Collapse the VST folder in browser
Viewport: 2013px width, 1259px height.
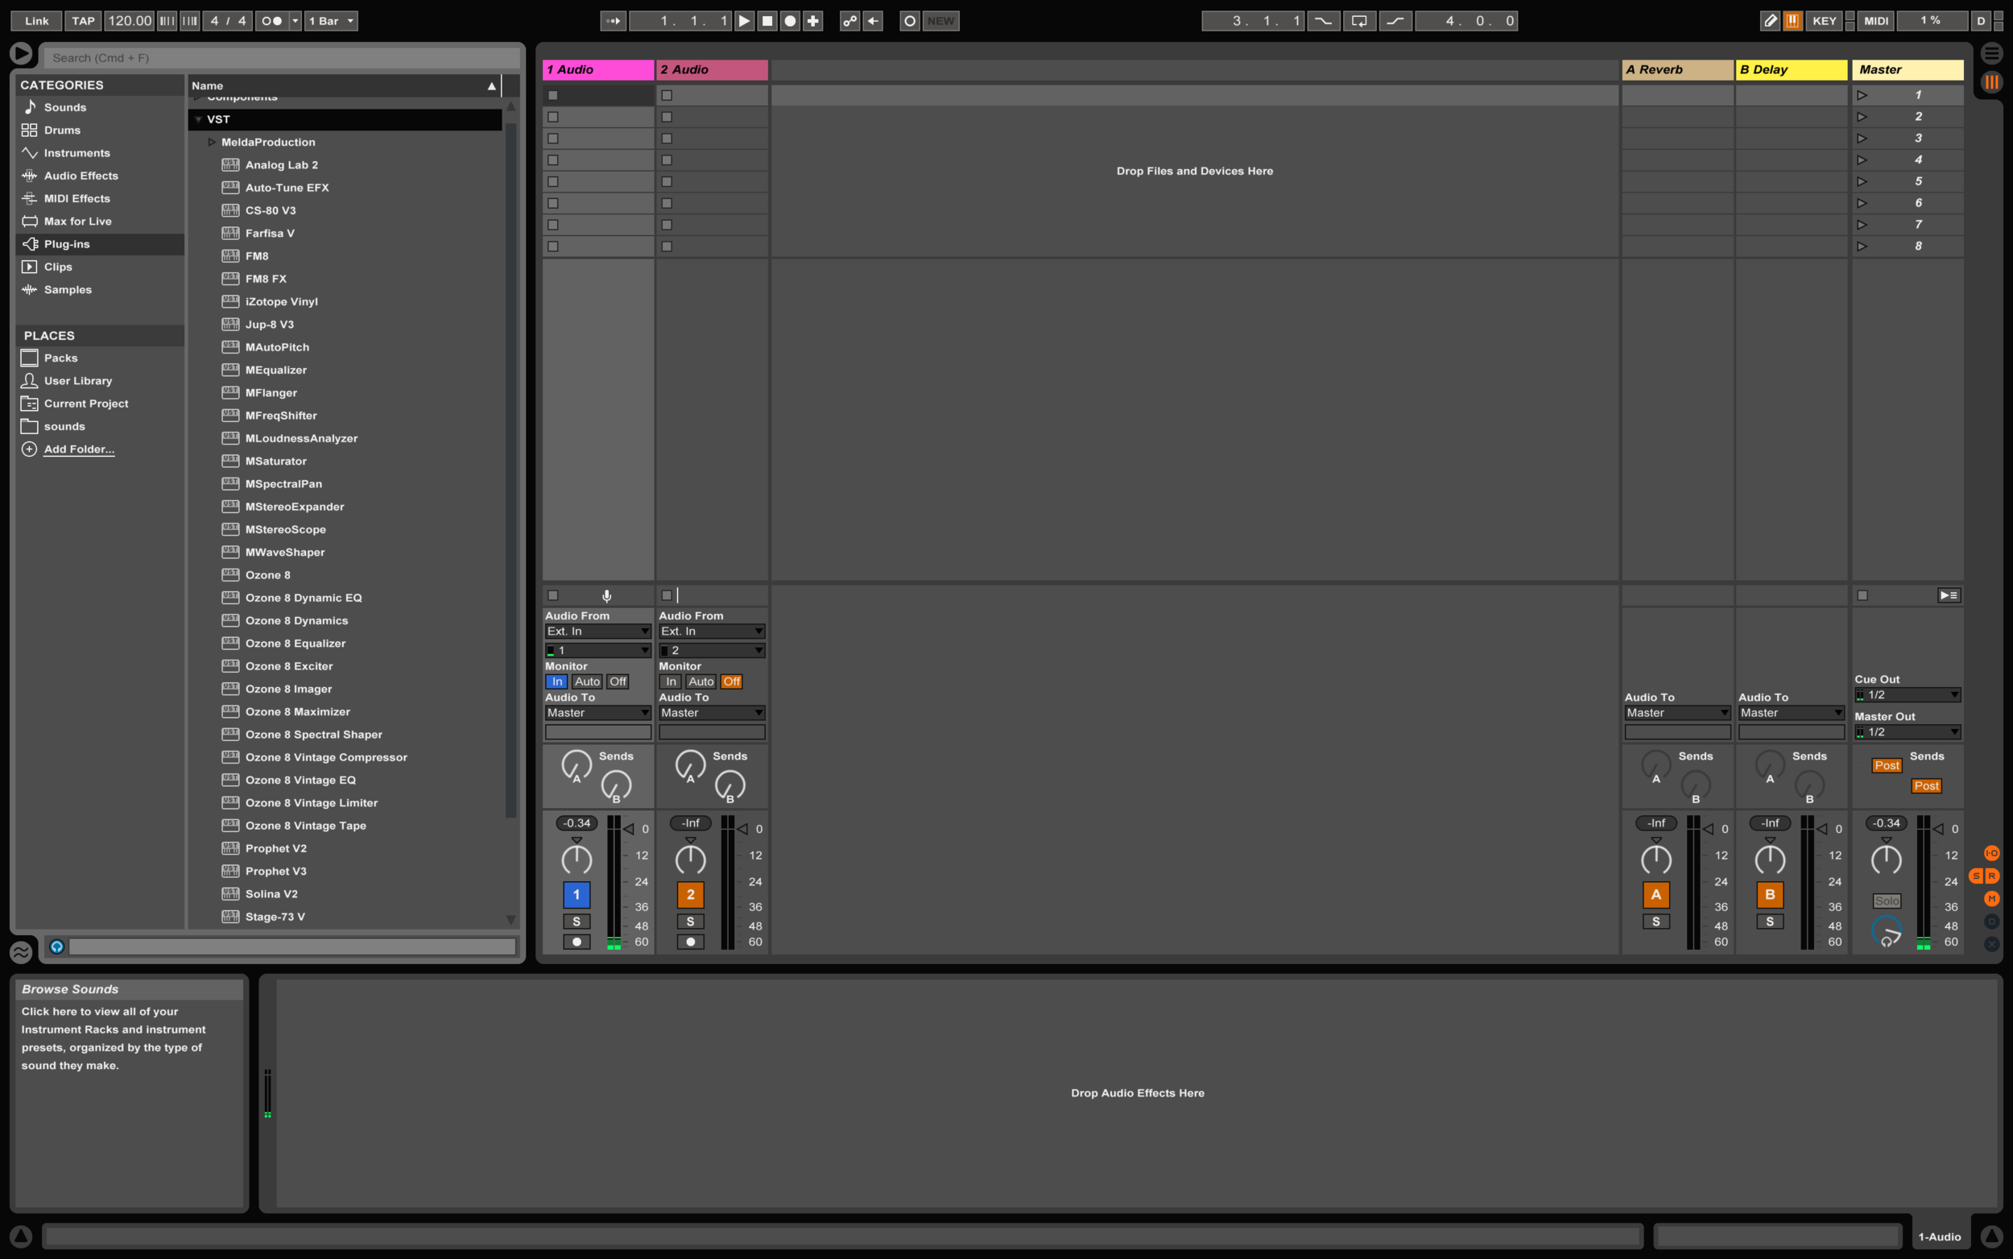(x=199, y=120)
